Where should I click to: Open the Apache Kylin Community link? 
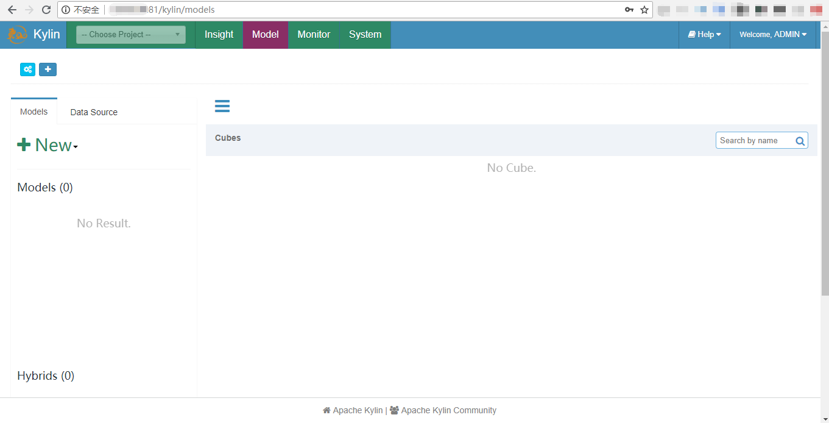click(x=448, y=410)
